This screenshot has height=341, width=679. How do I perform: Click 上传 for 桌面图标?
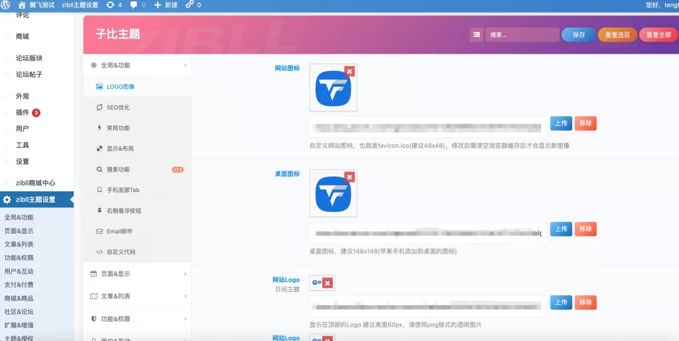pos(561,229)
